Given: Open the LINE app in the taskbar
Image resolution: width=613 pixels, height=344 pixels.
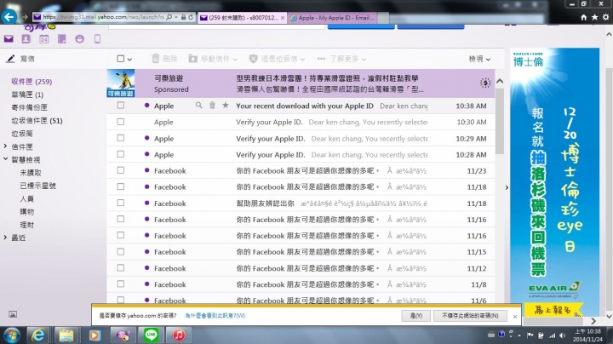Looking at the screenshot, I should [151, 335].
